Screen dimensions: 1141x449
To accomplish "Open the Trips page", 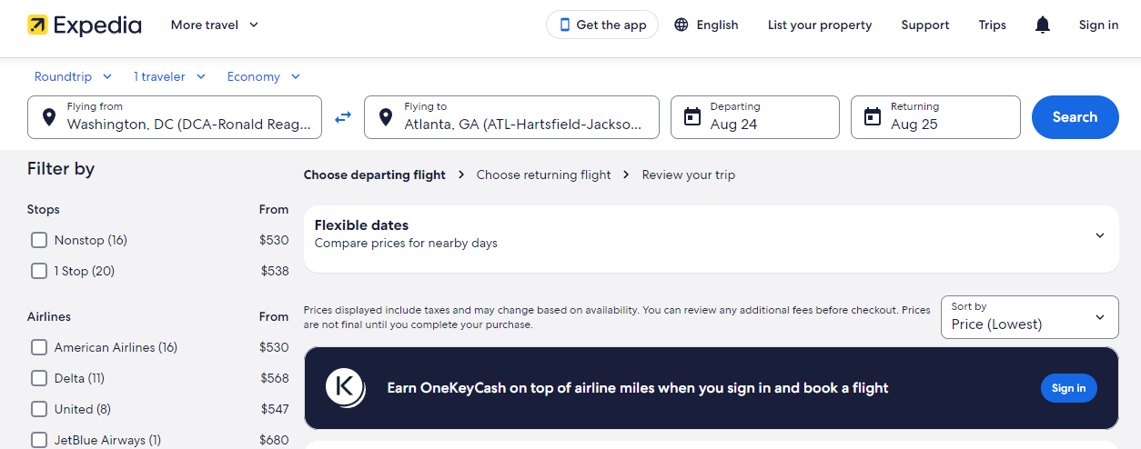I will pos(992,25).
